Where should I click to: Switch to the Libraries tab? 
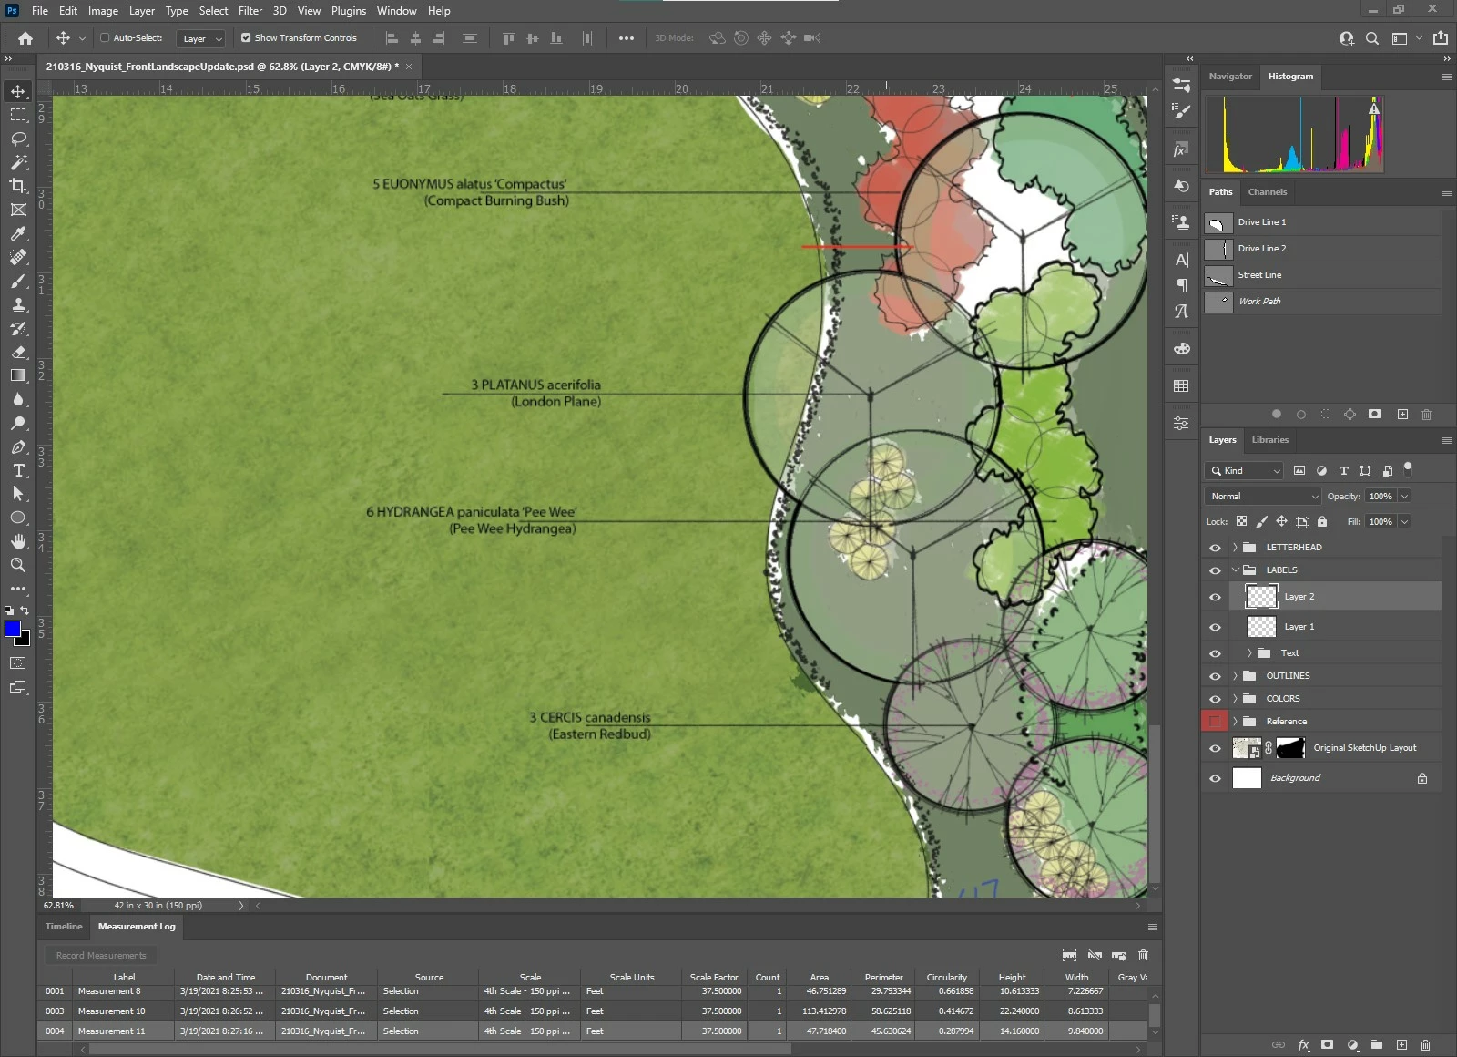(x=1270, y=440)
